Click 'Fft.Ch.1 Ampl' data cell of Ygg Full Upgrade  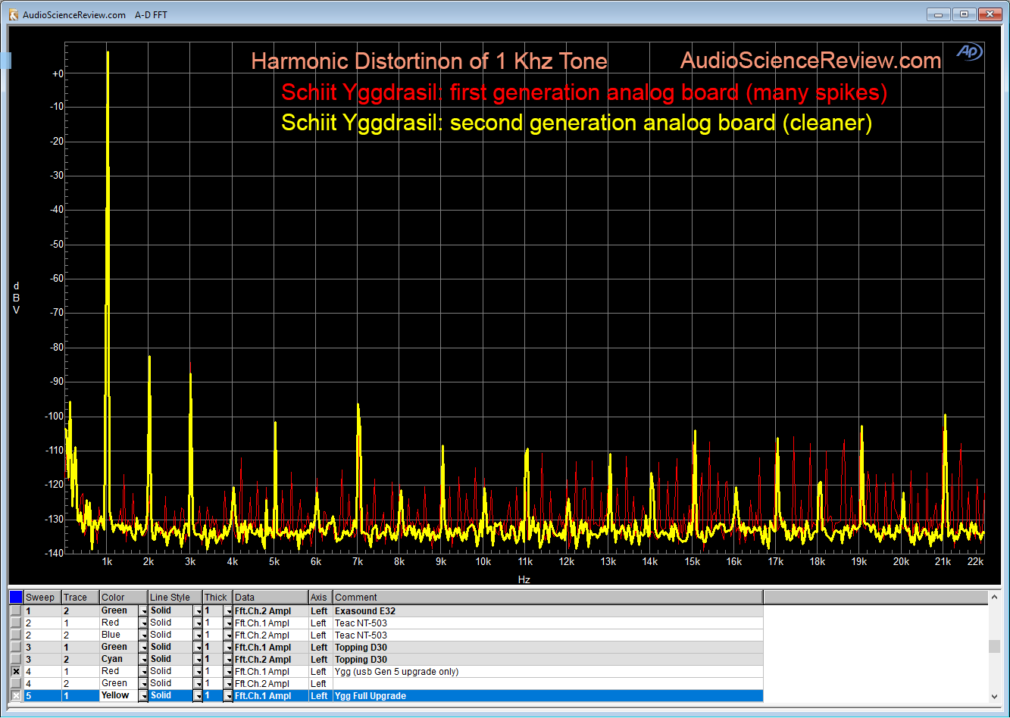pyautogui.click(x=270, y=695)
